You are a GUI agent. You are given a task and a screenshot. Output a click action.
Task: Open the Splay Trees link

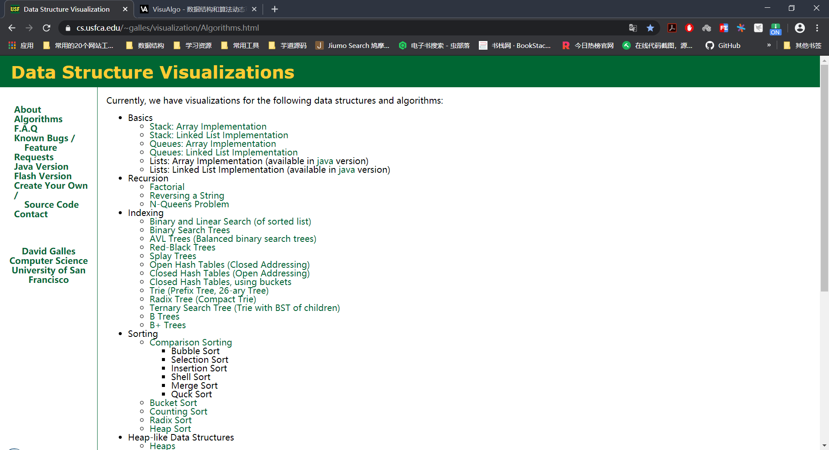coord(173,256)
